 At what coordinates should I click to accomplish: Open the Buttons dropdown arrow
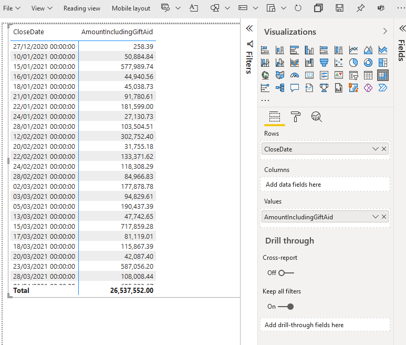point(255,8)
